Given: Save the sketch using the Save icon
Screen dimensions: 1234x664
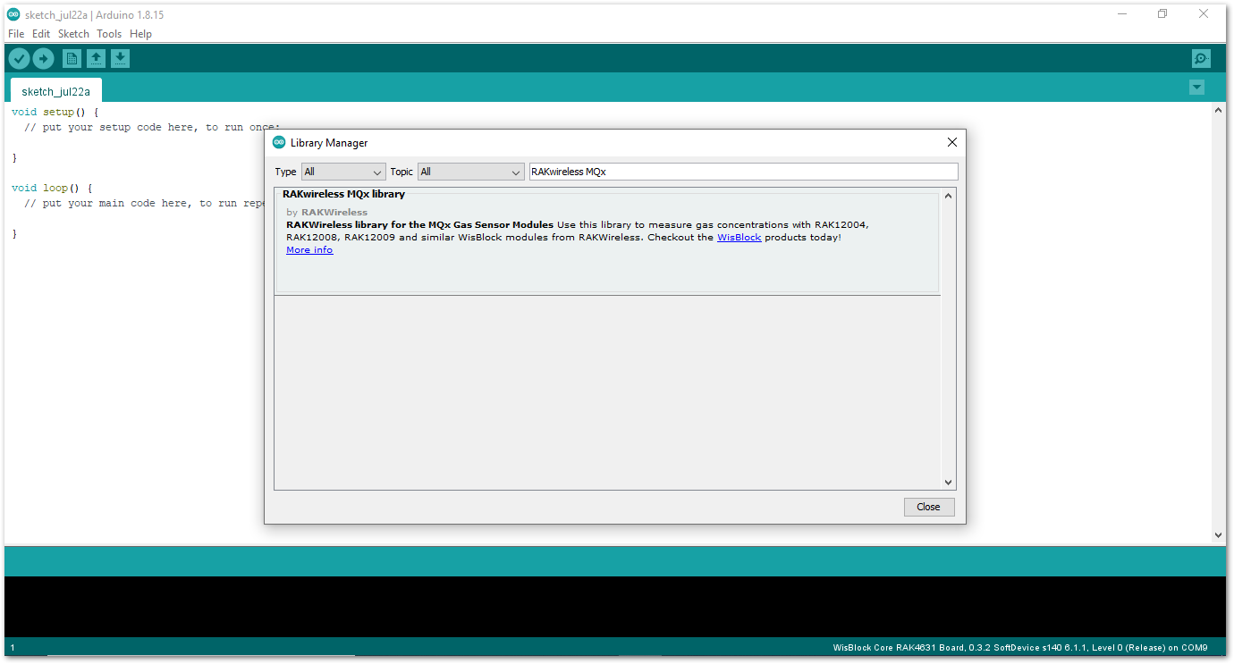Looking at the screenshot, I should point(120,59).
